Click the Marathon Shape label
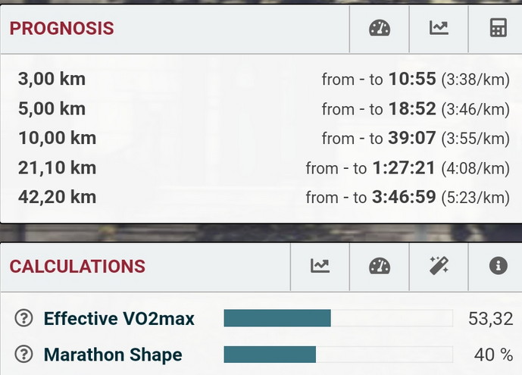This screenshot has height=375, width=522. [x=113, y=355]
